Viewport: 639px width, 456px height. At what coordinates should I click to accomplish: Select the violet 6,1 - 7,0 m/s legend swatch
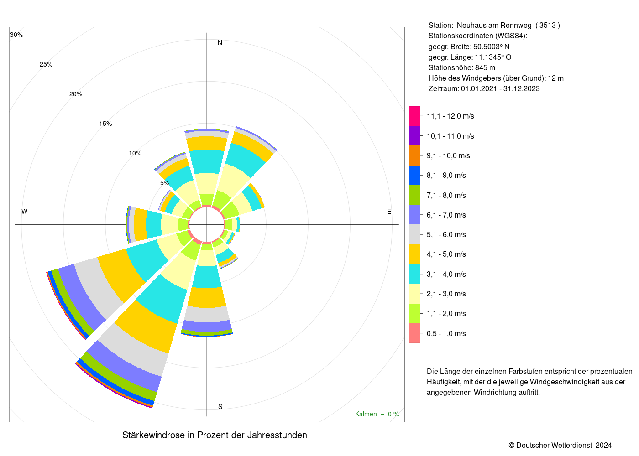(x=414, y=215)
